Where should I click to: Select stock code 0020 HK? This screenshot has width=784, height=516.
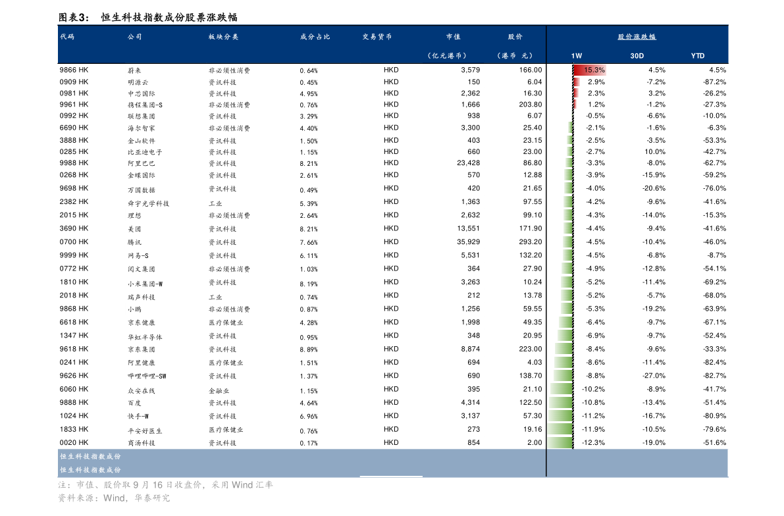pos(74,442)
